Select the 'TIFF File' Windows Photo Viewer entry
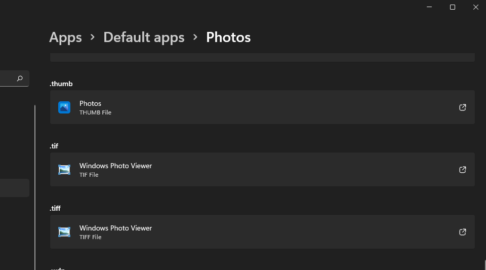486x270 pixels. point(253,232)
